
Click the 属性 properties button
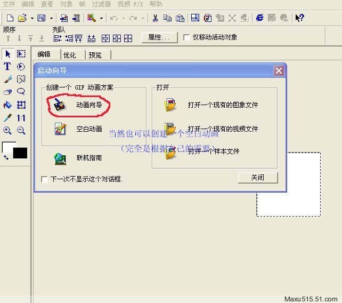(159, 37)
